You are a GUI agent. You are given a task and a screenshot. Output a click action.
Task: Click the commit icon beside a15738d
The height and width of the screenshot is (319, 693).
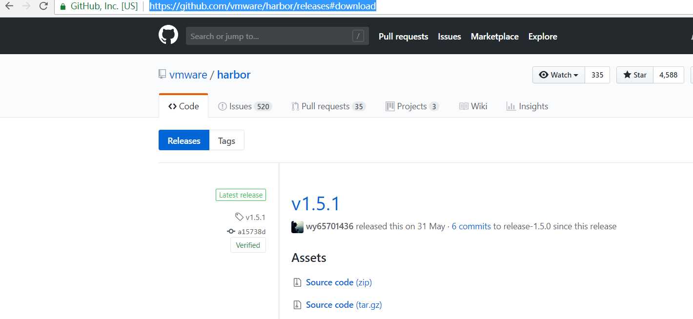[231, 232]
